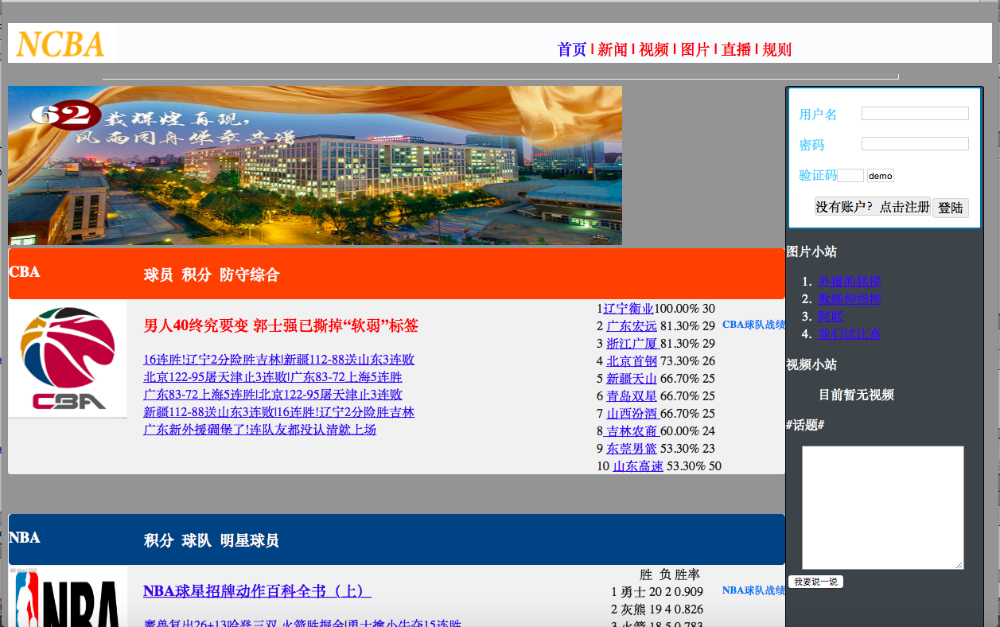The image size is (1000, 627).
Task: Click inside the #话题# text area
Action: coord(882,507)
